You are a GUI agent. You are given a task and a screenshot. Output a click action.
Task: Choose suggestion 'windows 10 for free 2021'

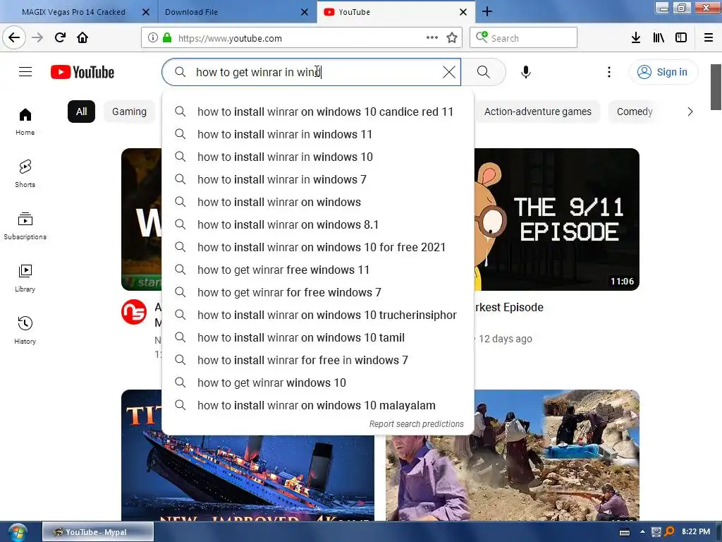tap(318, 247)
